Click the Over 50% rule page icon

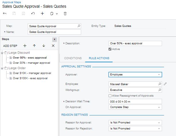click(11, 58)
